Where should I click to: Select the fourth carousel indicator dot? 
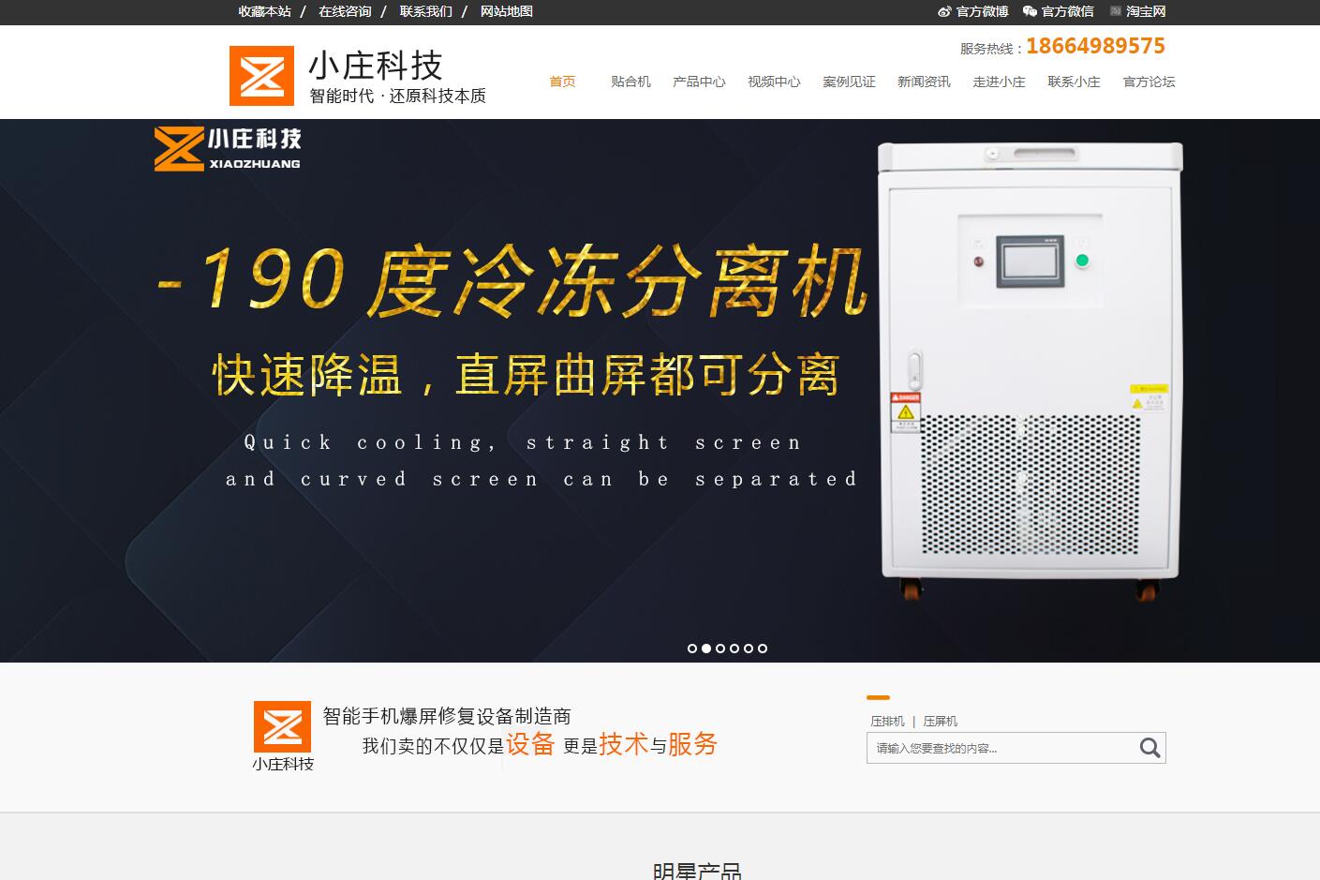734,648
